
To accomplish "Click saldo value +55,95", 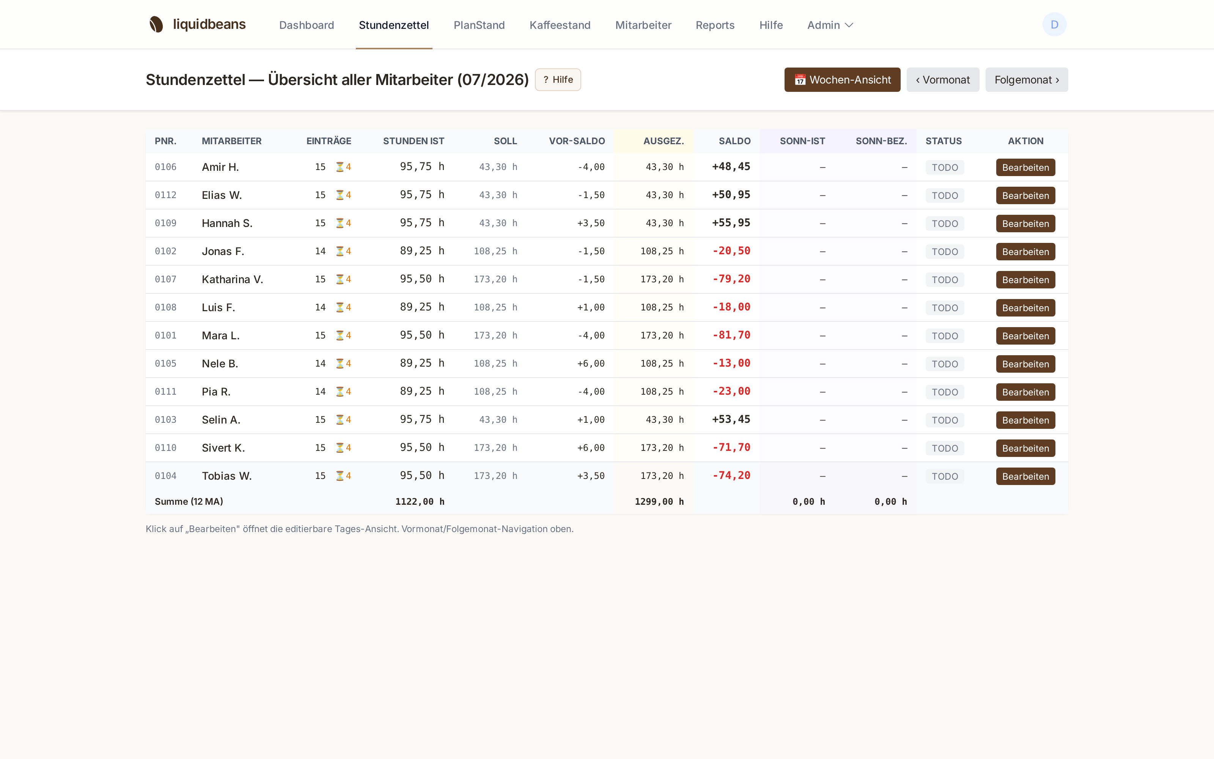I will pos(731,223).
